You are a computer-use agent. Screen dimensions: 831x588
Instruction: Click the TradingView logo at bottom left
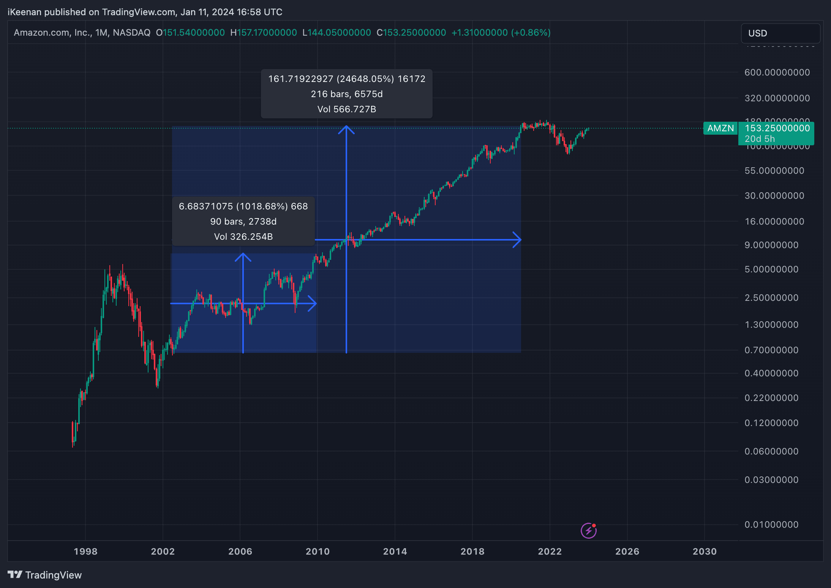click(x=45, y=575)
